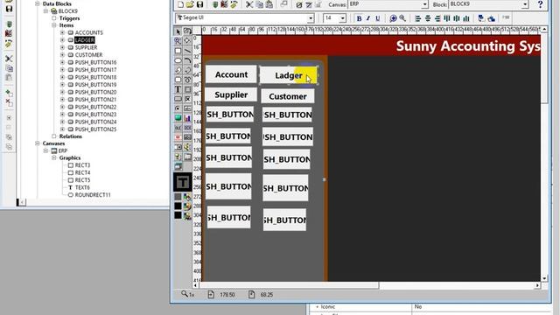Click the Ladger button on canvas
Screen dimensions: 560x315
click(289, 75)
